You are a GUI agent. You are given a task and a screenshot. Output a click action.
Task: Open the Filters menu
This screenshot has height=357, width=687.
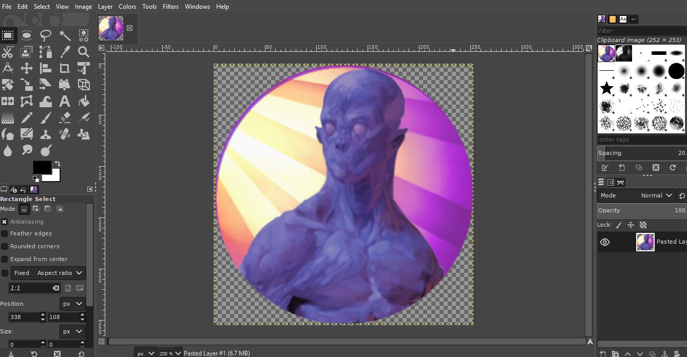point(170,7)
